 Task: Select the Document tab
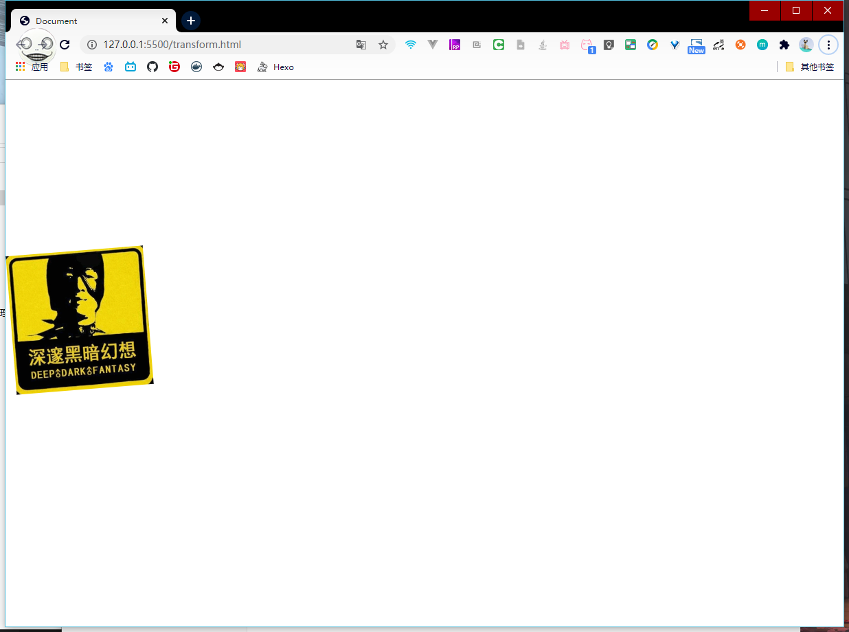click(x=89, y=21)
